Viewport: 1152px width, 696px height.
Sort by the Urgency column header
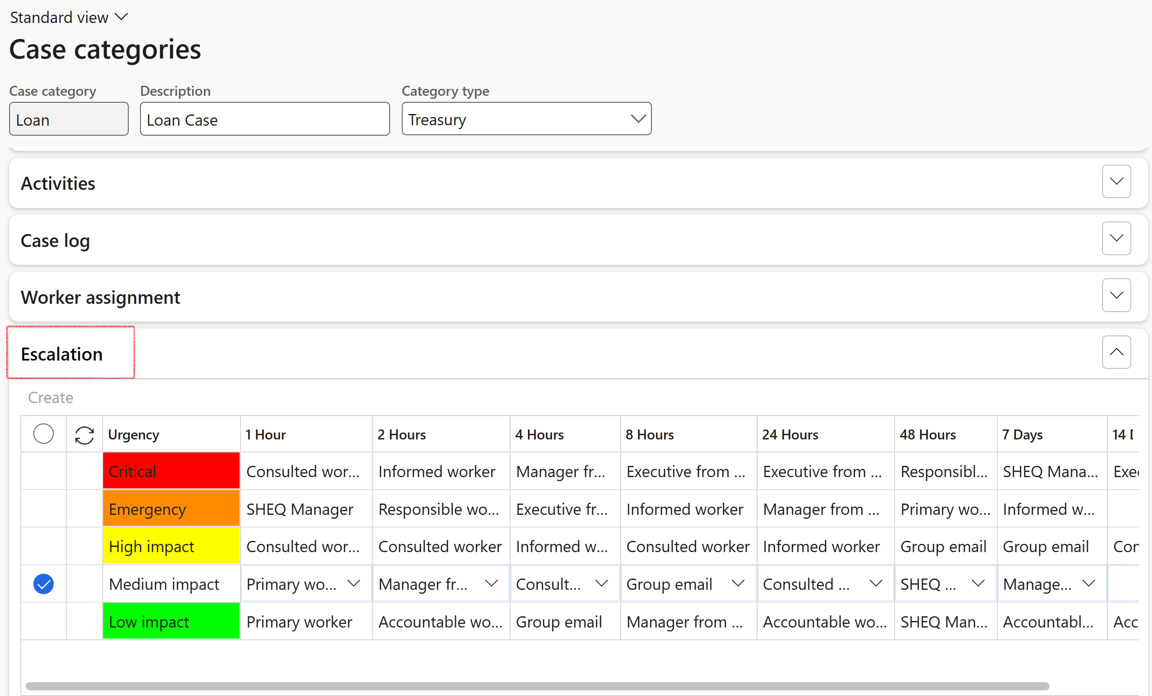pyautogui.click(x=134, y=435)
